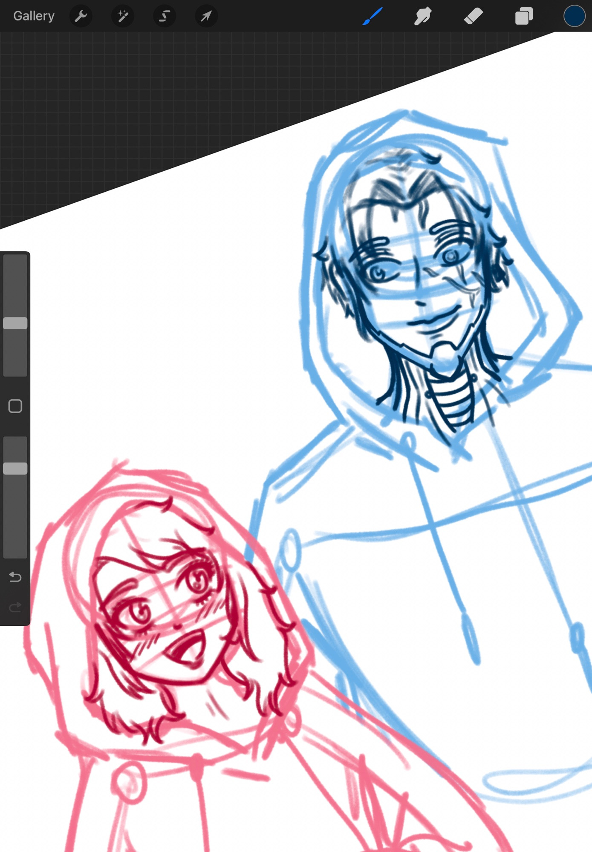
Task: Open the Actions wrench menu
Action: [81, 16]
